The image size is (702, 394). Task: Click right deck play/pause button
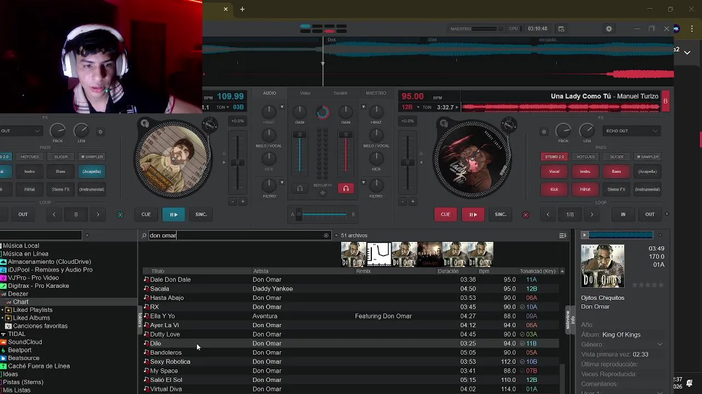pyautogui.click(x=473, y=215)
